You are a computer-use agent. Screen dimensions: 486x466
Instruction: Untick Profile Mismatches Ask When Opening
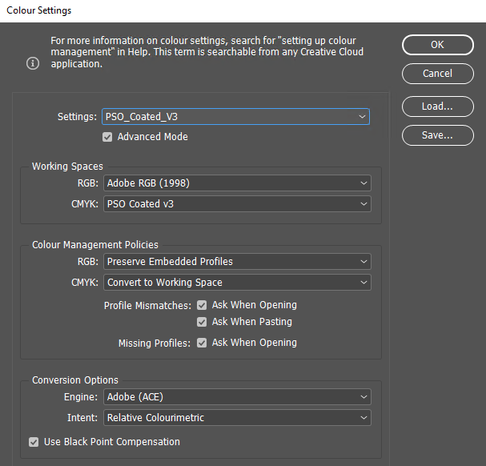point(202,305)
